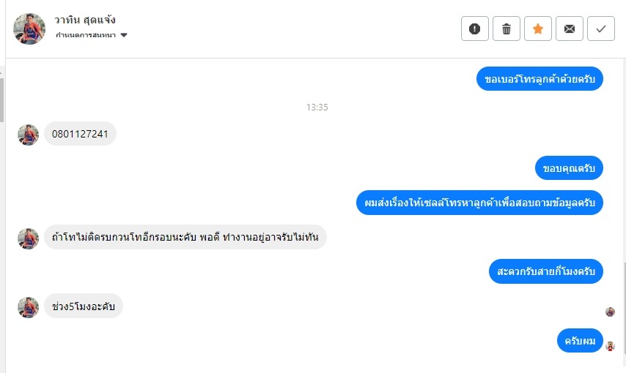This screenshot has width=626, height=373.
Task: Click avatar next to ช่วง5โมงอะคับ message
Action: 29,307
